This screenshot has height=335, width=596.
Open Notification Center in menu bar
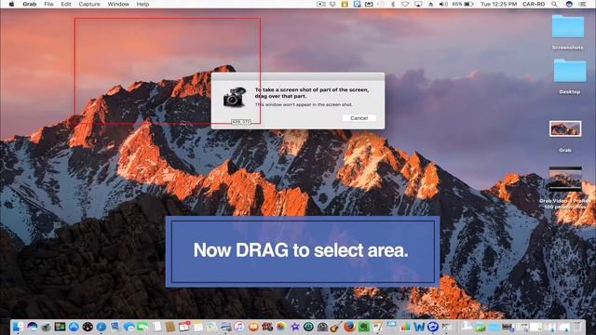click(582, 4)
